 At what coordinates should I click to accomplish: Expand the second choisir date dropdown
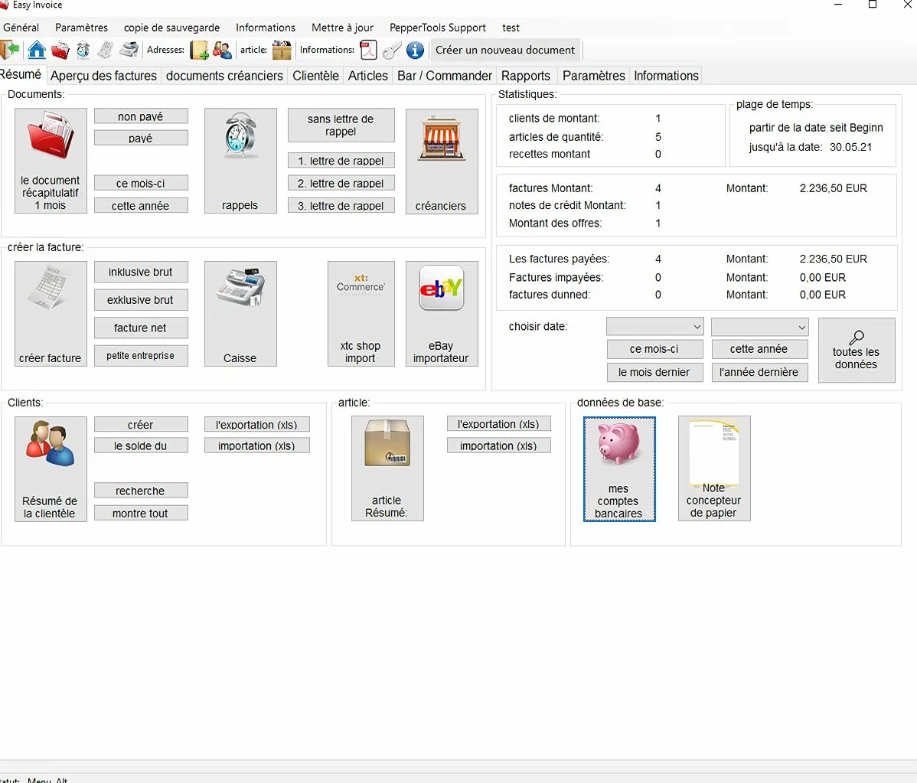759,326
